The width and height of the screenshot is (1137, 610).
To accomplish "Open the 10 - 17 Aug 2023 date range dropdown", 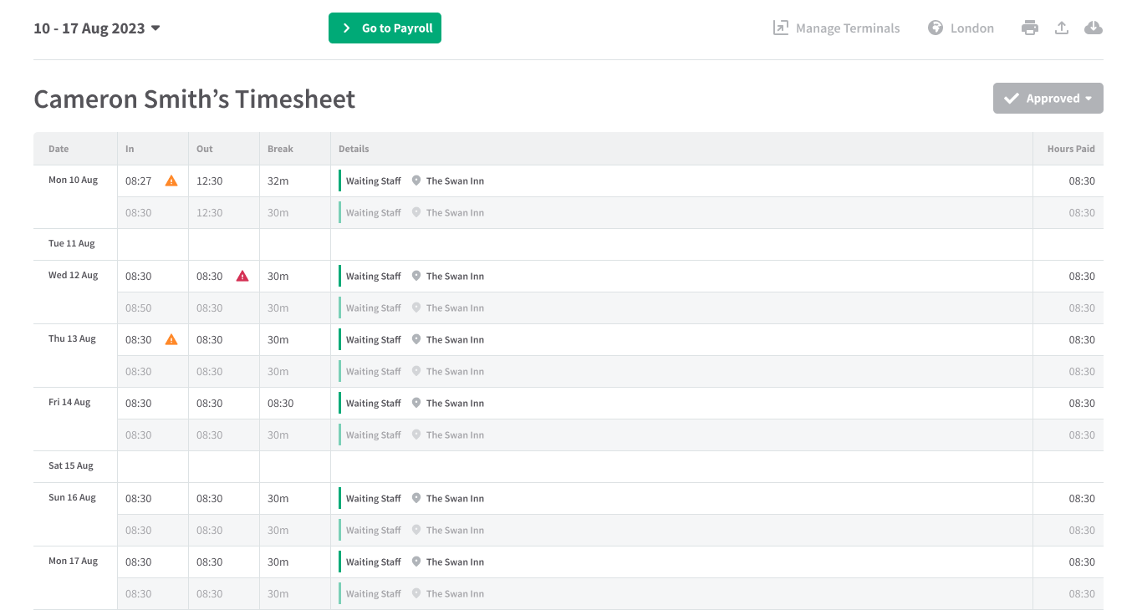I will [x=96, y=28].
